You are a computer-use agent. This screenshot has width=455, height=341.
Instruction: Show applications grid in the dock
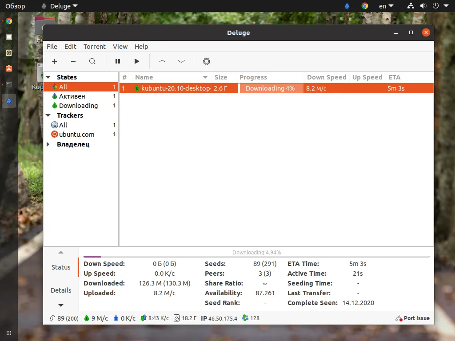click(x=9, y=333)
